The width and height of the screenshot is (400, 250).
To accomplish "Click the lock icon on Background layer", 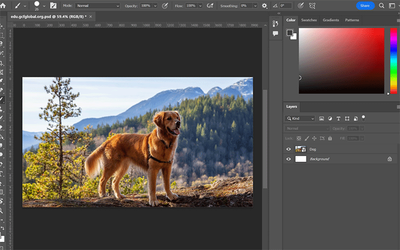I will tap(389, 159).
